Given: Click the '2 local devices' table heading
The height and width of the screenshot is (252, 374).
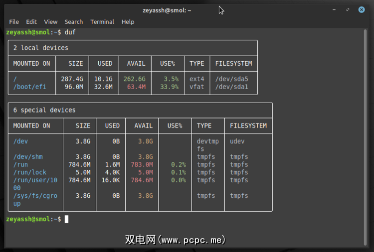Looking at the screenshot, I should tap(41, 48).
